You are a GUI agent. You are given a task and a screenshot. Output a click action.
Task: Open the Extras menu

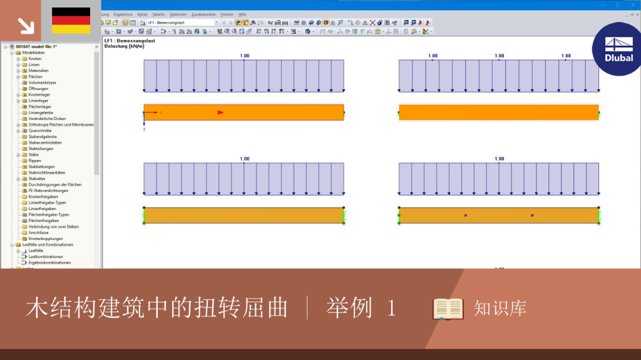(x=142, y=14)
